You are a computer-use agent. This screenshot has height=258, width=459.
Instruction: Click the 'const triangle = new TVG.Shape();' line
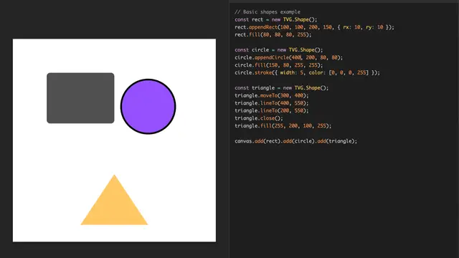(x=282, y=88)
